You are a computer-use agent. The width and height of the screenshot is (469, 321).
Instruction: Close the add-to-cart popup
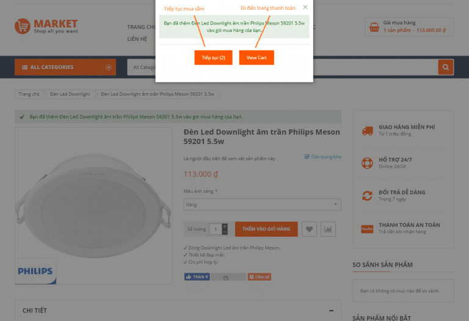[x=305, y=7]
